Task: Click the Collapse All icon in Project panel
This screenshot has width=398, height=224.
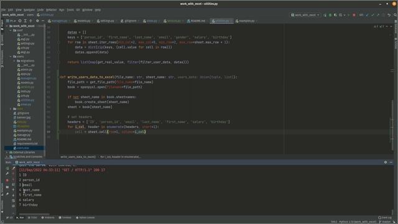Action: click(30, 21)
